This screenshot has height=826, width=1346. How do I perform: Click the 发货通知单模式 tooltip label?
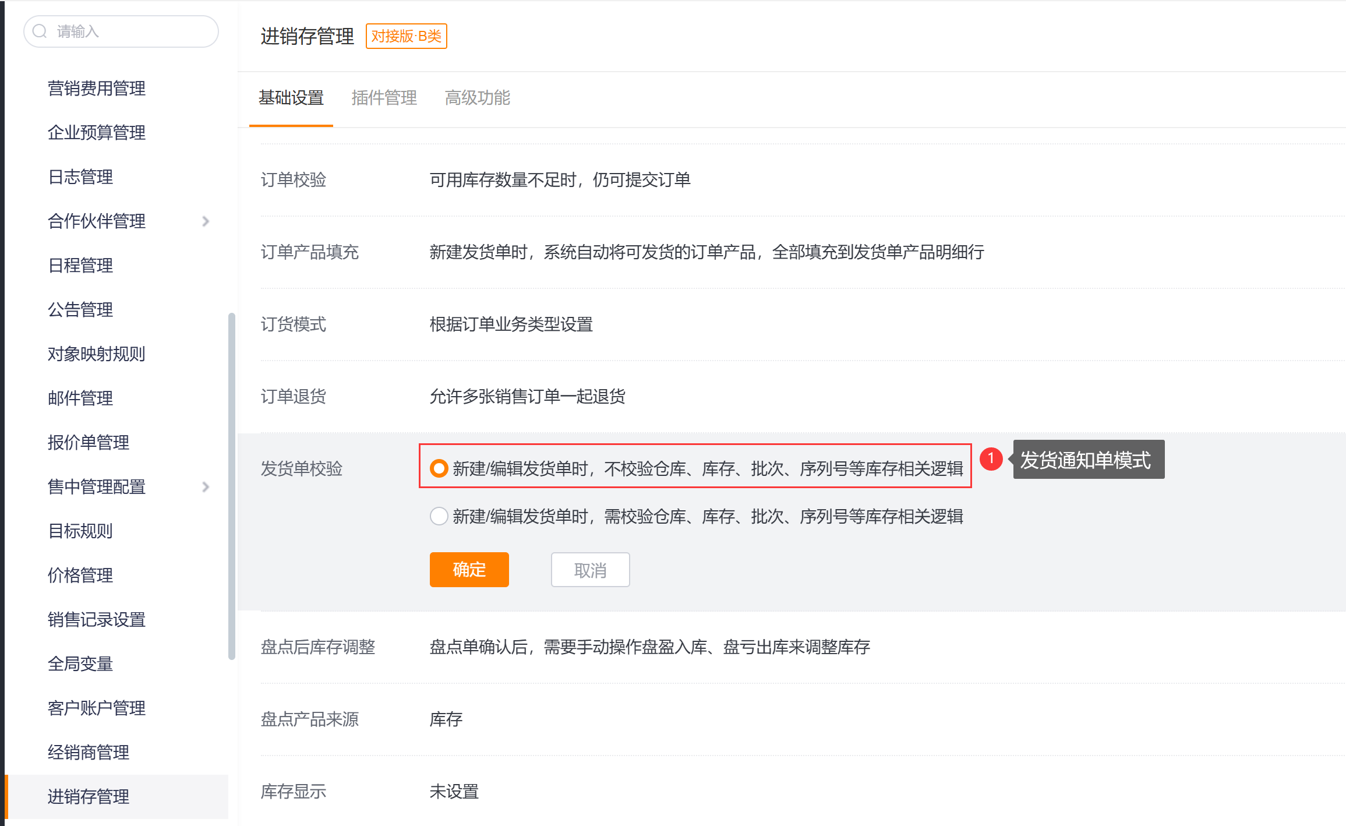click(x=1087, y=460)
